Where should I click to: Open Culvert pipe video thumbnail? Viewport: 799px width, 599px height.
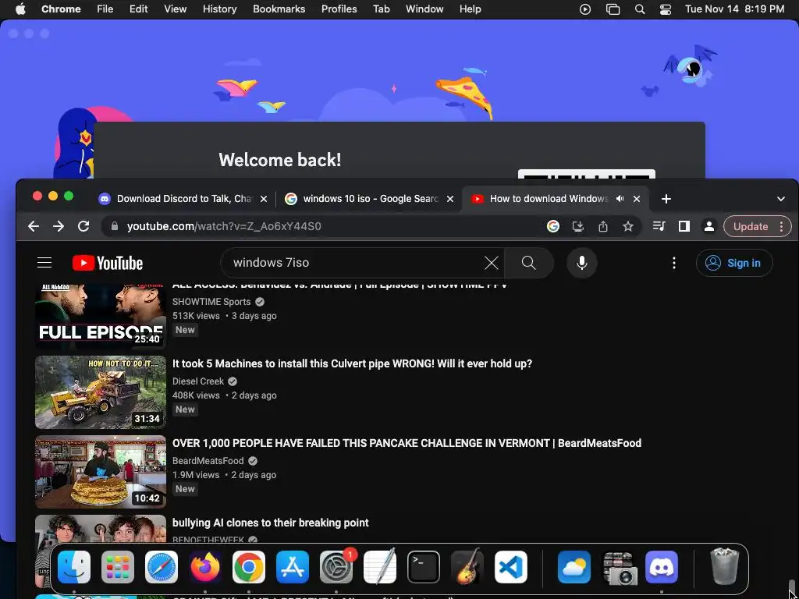point(101,392)
